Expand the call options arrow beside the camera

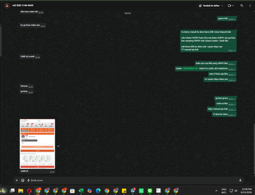point(233,6)
